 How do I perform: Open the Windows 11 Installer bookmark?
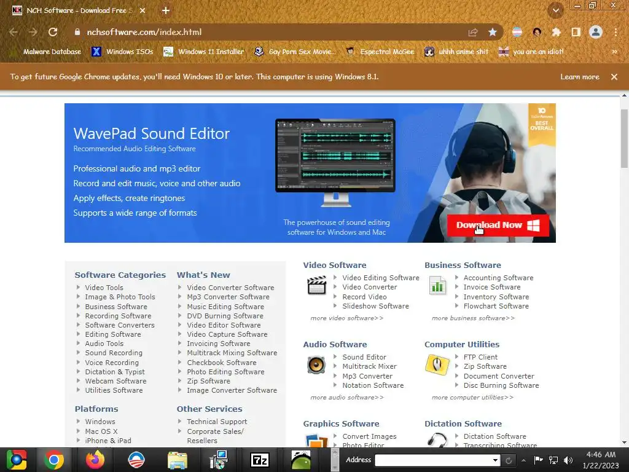(204, 52)
